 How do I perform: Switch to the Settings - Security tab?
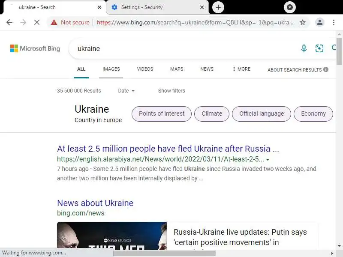pyautogui.click(x=157, y=7)
